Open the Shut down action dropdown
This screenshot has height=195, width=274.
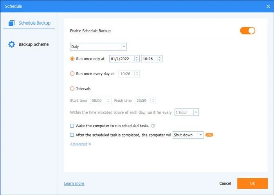pos(188,135)
